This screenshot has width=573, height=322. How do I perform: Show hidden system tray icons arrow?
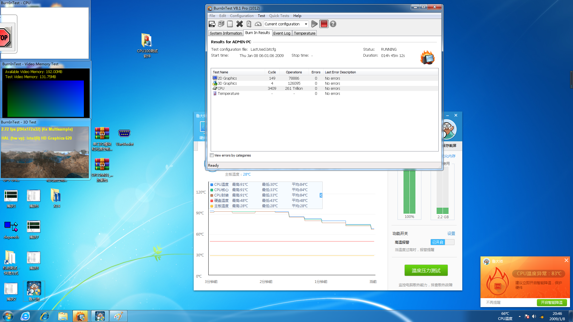[x=520, y=316]
